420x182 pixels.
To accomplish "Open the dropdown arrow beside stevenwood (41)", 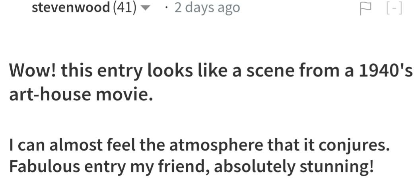I will (145, 8).
